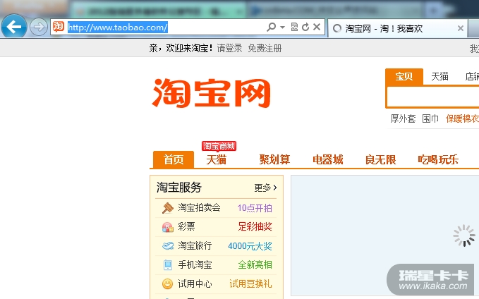
Task: Select the 天猫 search tab
Action: pyautogui.click(x=439, y=76)
